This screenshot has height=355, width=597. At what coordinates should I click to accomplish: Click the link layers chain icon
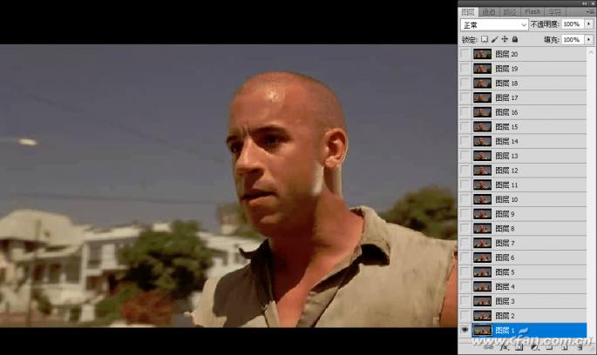[488, 347]
